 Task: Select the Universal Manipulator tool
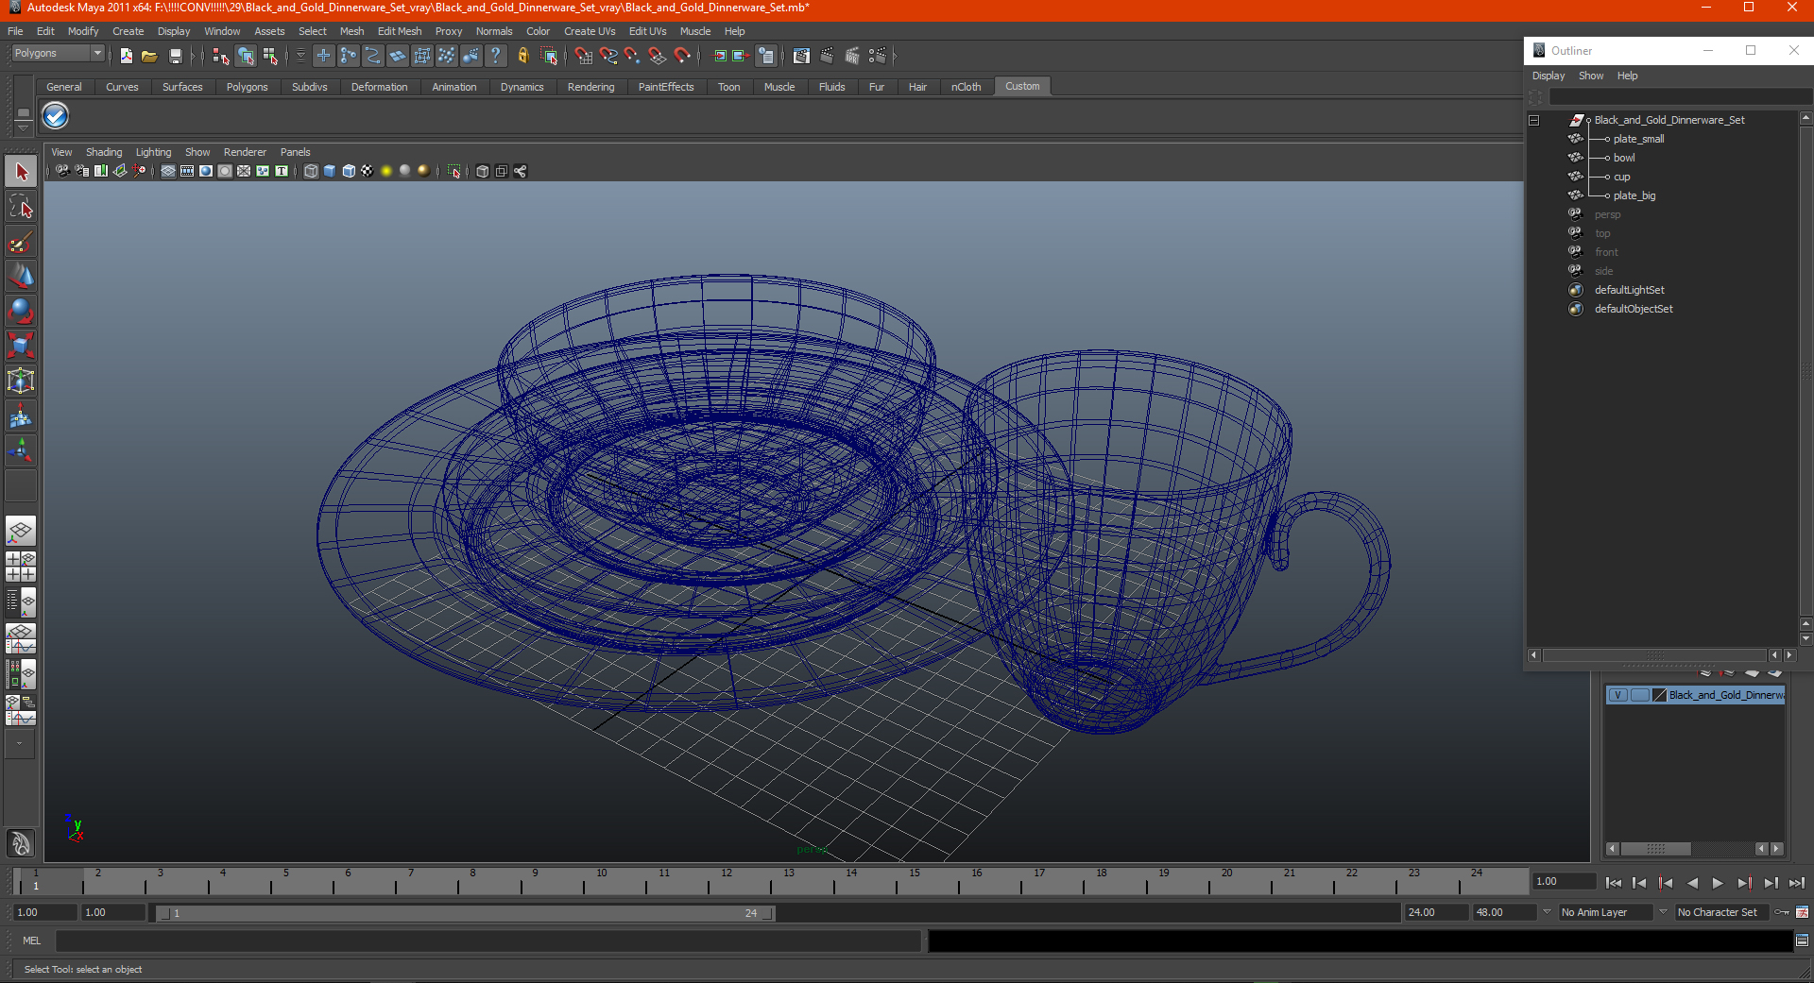[x=21, y=381]
